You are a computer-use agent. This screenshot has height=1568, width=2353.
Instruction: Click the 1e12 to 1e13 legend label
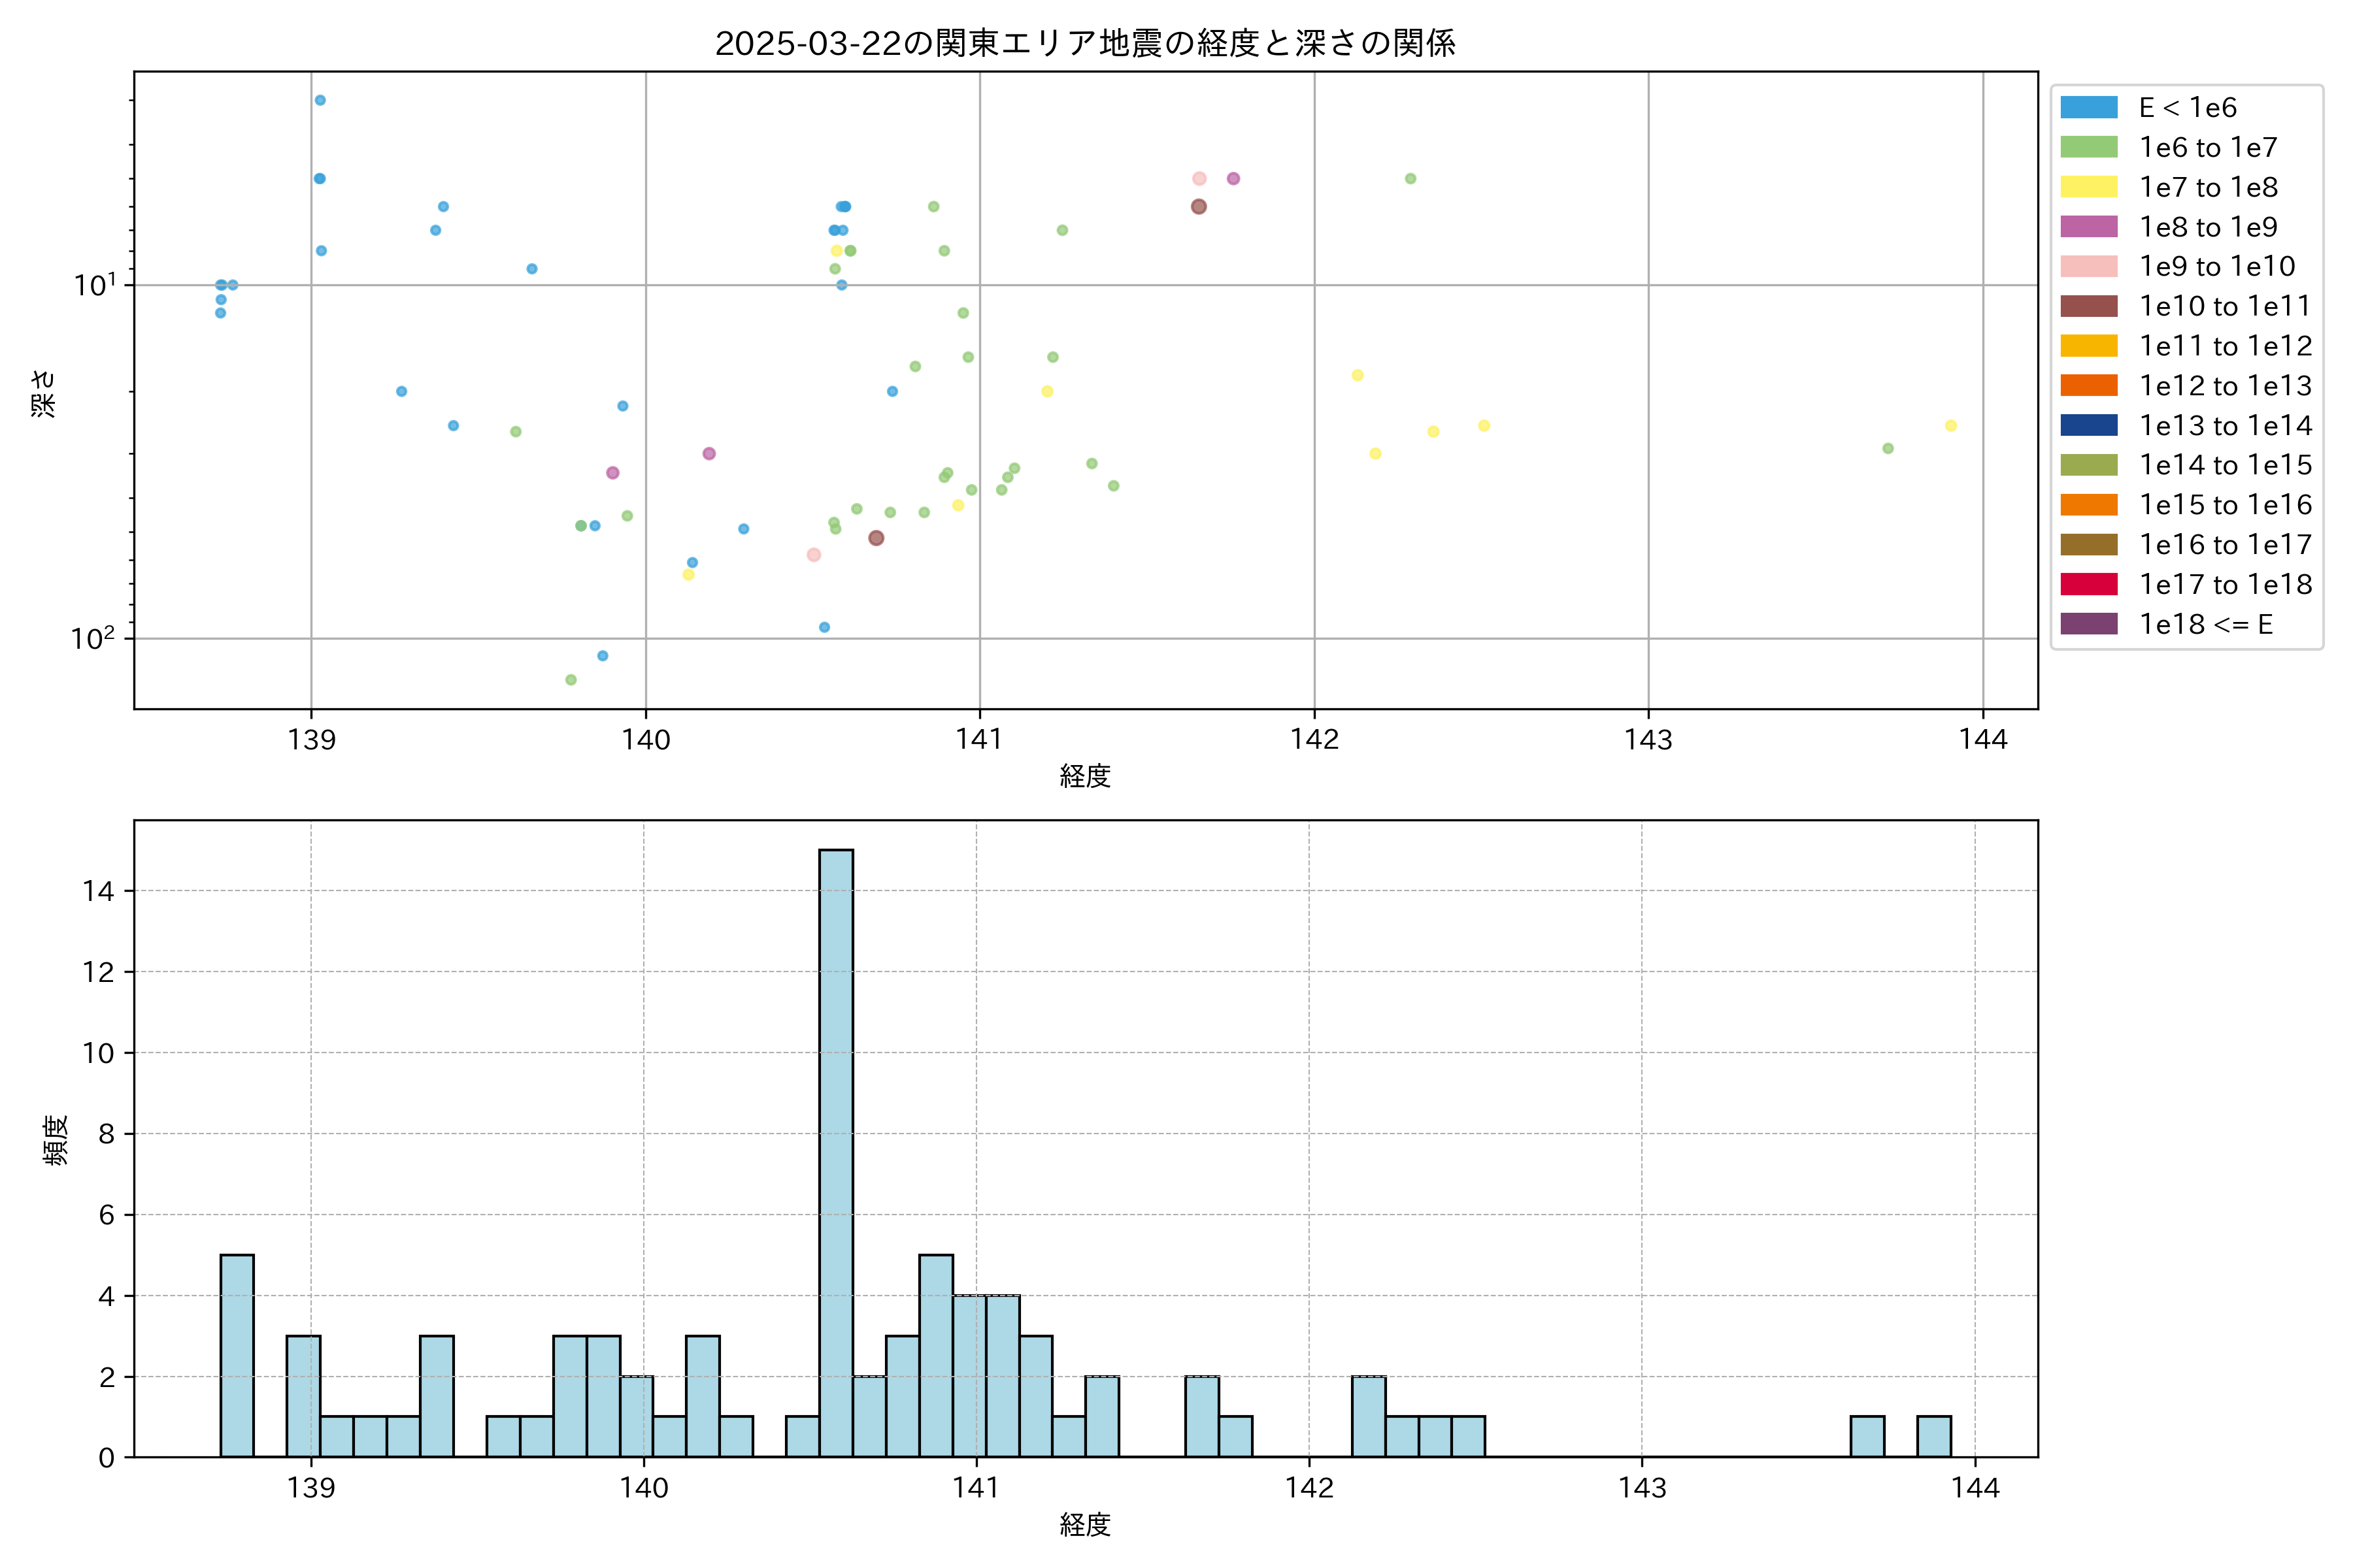[2225, 386]
